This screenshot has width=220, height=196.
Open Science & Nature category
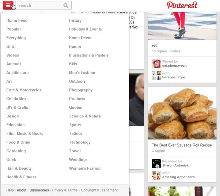[x=85, y=116]
